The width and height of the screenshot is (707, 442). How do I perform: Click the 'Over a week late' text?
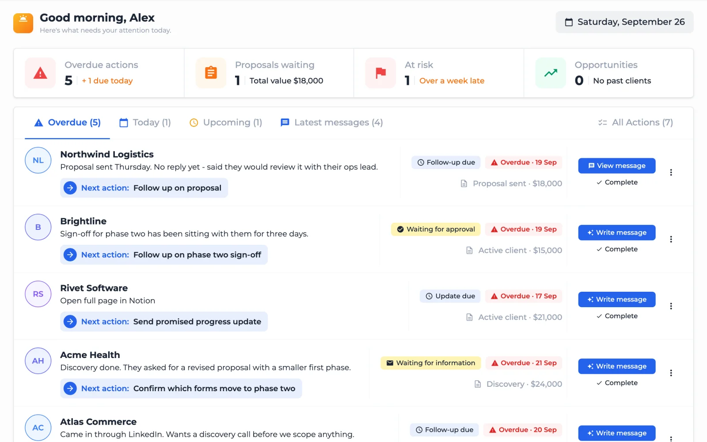(452, 81)
